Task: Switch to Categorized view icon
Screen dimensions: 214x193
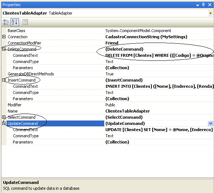Action: click(6, 22)
